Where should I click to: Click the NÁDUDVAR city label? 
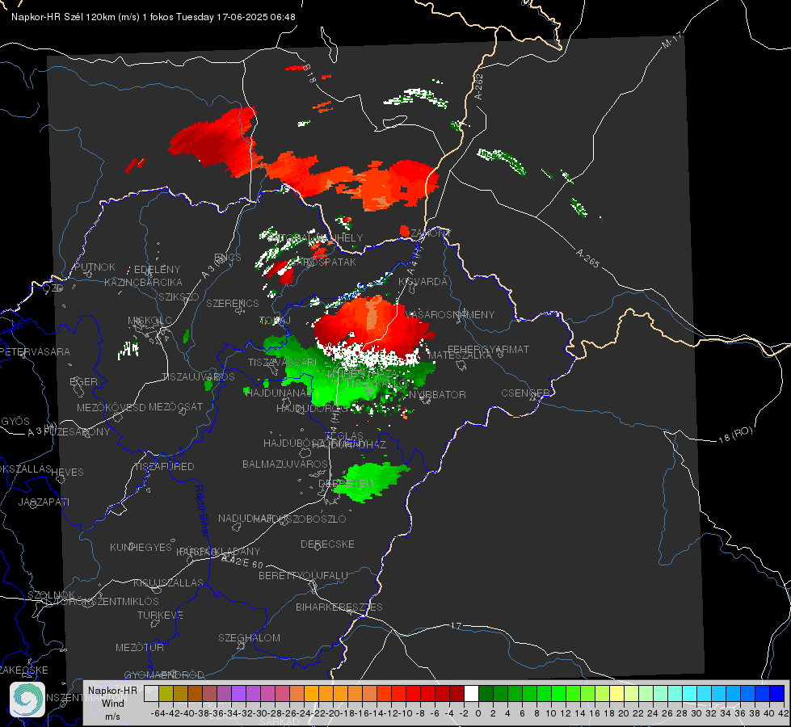pyautogui.click(x=246, y=519)
